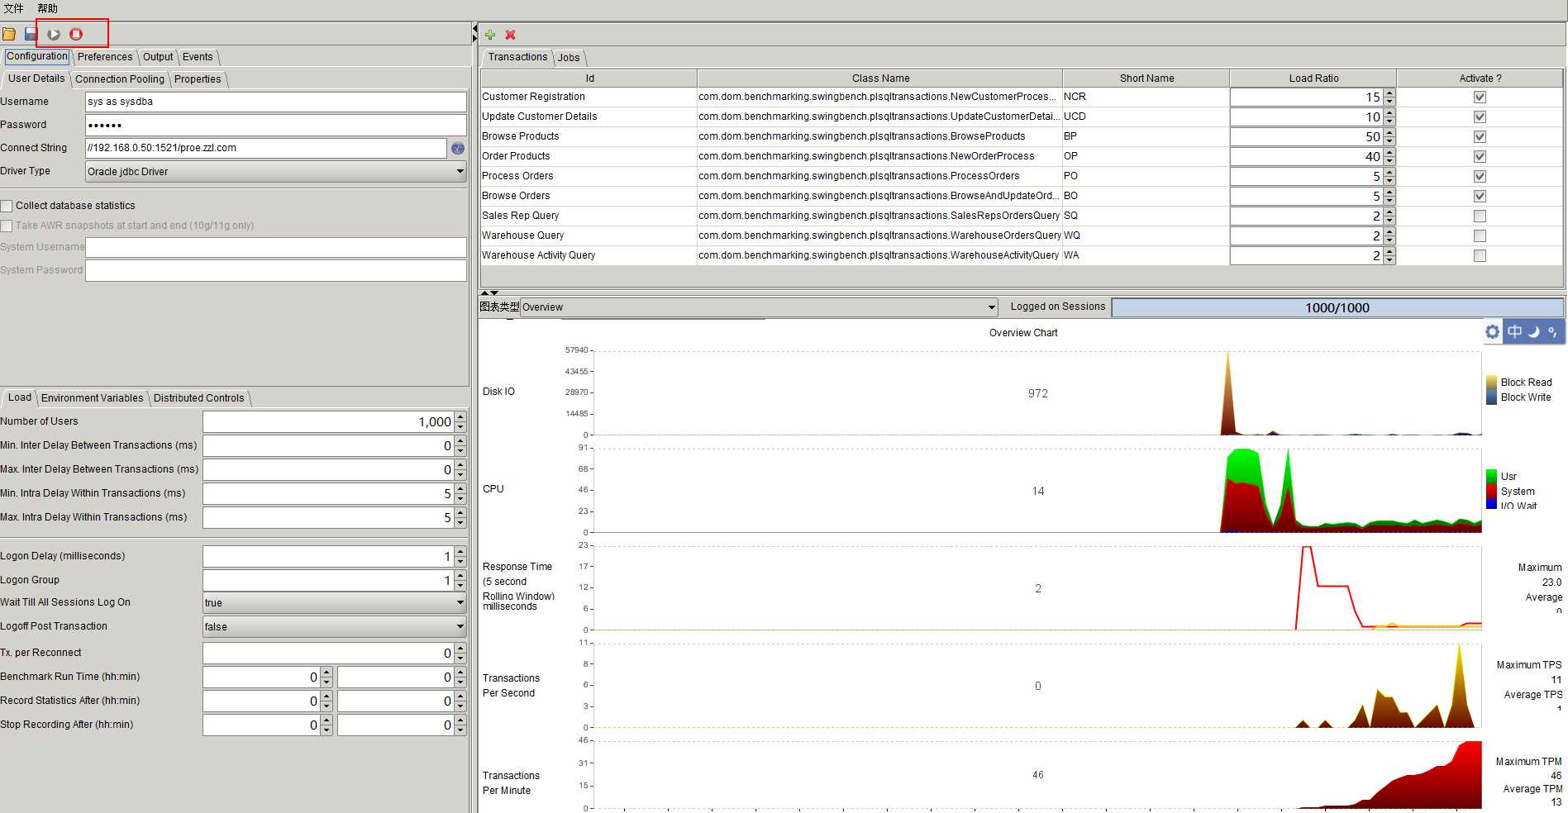Click Benchmark Run Time hours spinner
This screenshot has height=813, width=1568.
[x=326, y=677]
